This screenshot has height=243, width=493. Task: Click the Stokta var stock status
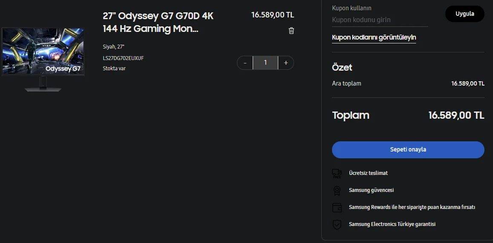[114, 68]
